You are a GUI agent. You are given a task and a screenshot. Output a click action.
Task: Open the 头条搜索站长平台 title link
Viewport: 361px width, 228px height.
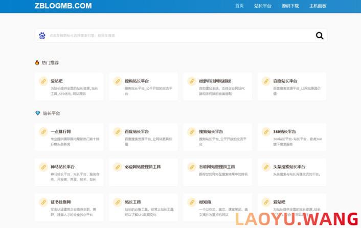289,167
